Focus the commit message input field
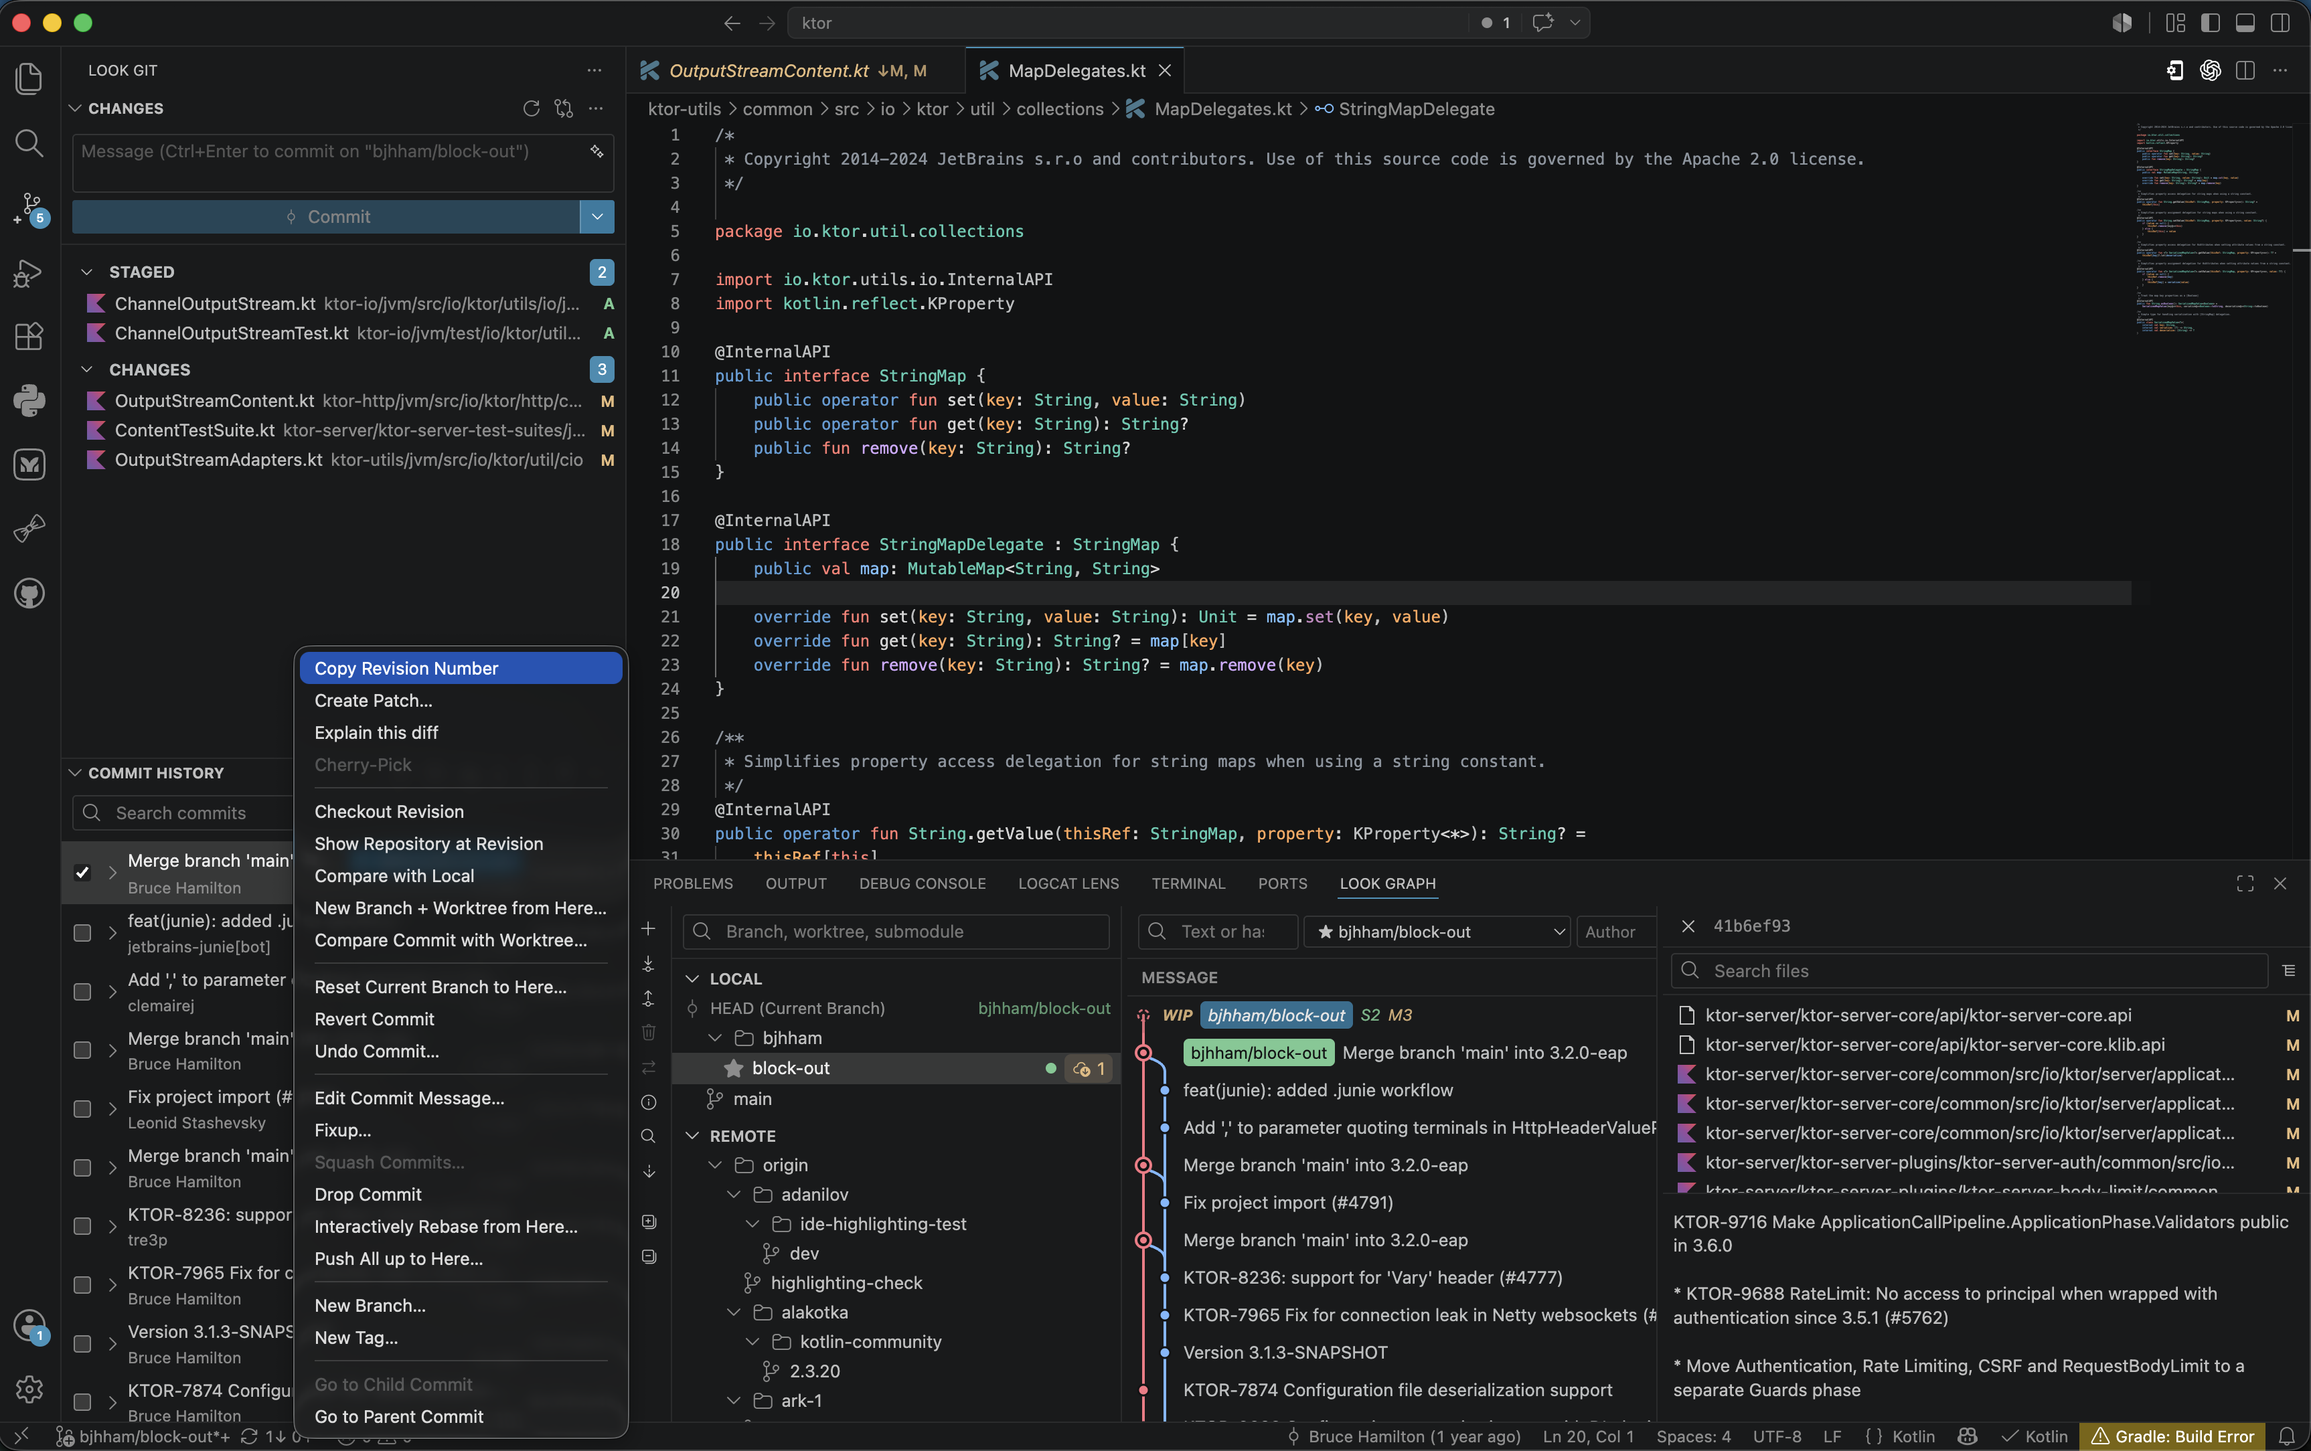 point(343,163)
